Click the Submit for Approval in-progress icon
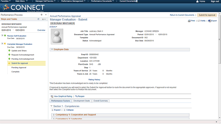 click(9, 63)
